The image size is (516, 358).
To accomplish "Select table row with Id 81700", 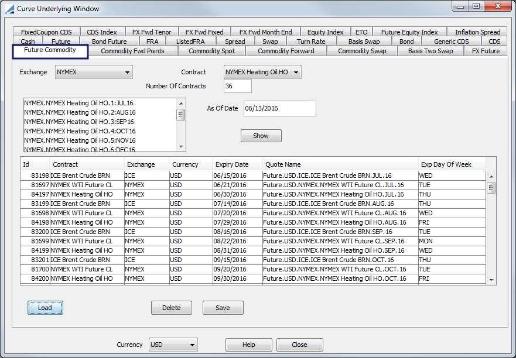I will 253,269.
